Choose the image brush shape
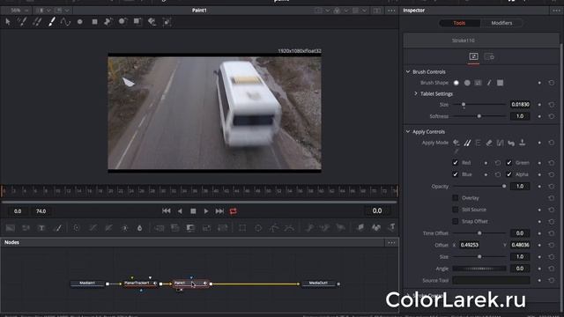This screenshot has width=564, height=317. pyautogui.click(x=478, y=83)
